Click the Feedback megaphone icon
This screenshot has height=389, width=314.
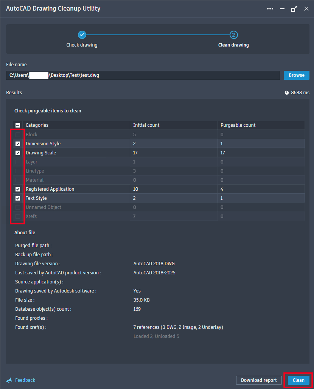(9, 380)
